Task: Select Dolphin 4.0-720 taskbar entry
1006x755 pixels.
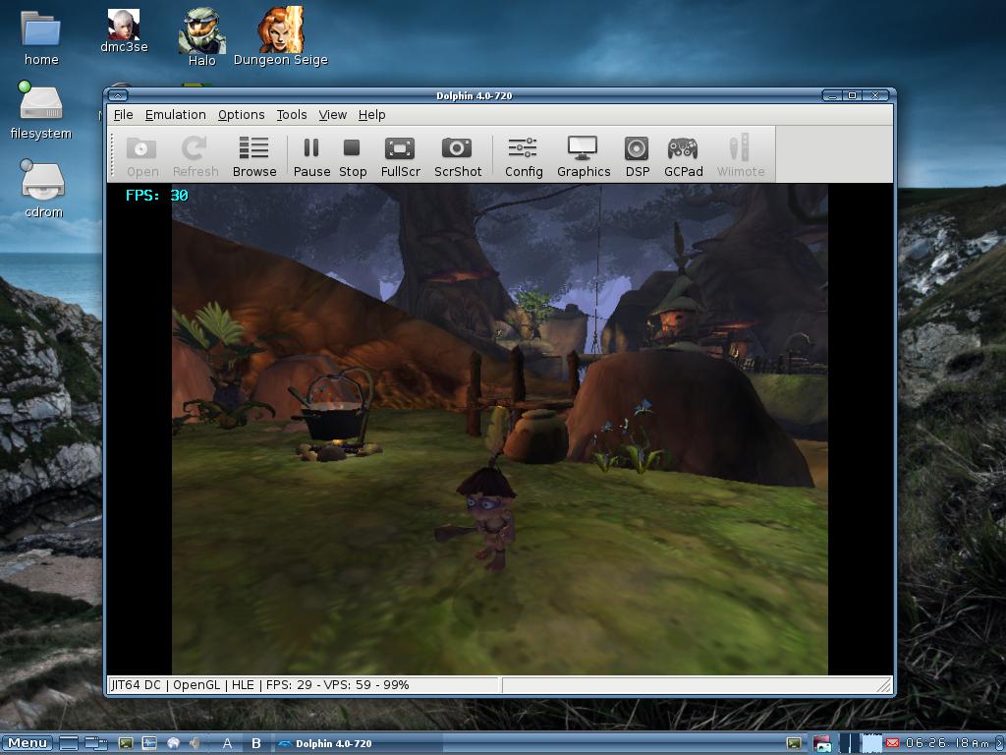Action: pos(358,743)
